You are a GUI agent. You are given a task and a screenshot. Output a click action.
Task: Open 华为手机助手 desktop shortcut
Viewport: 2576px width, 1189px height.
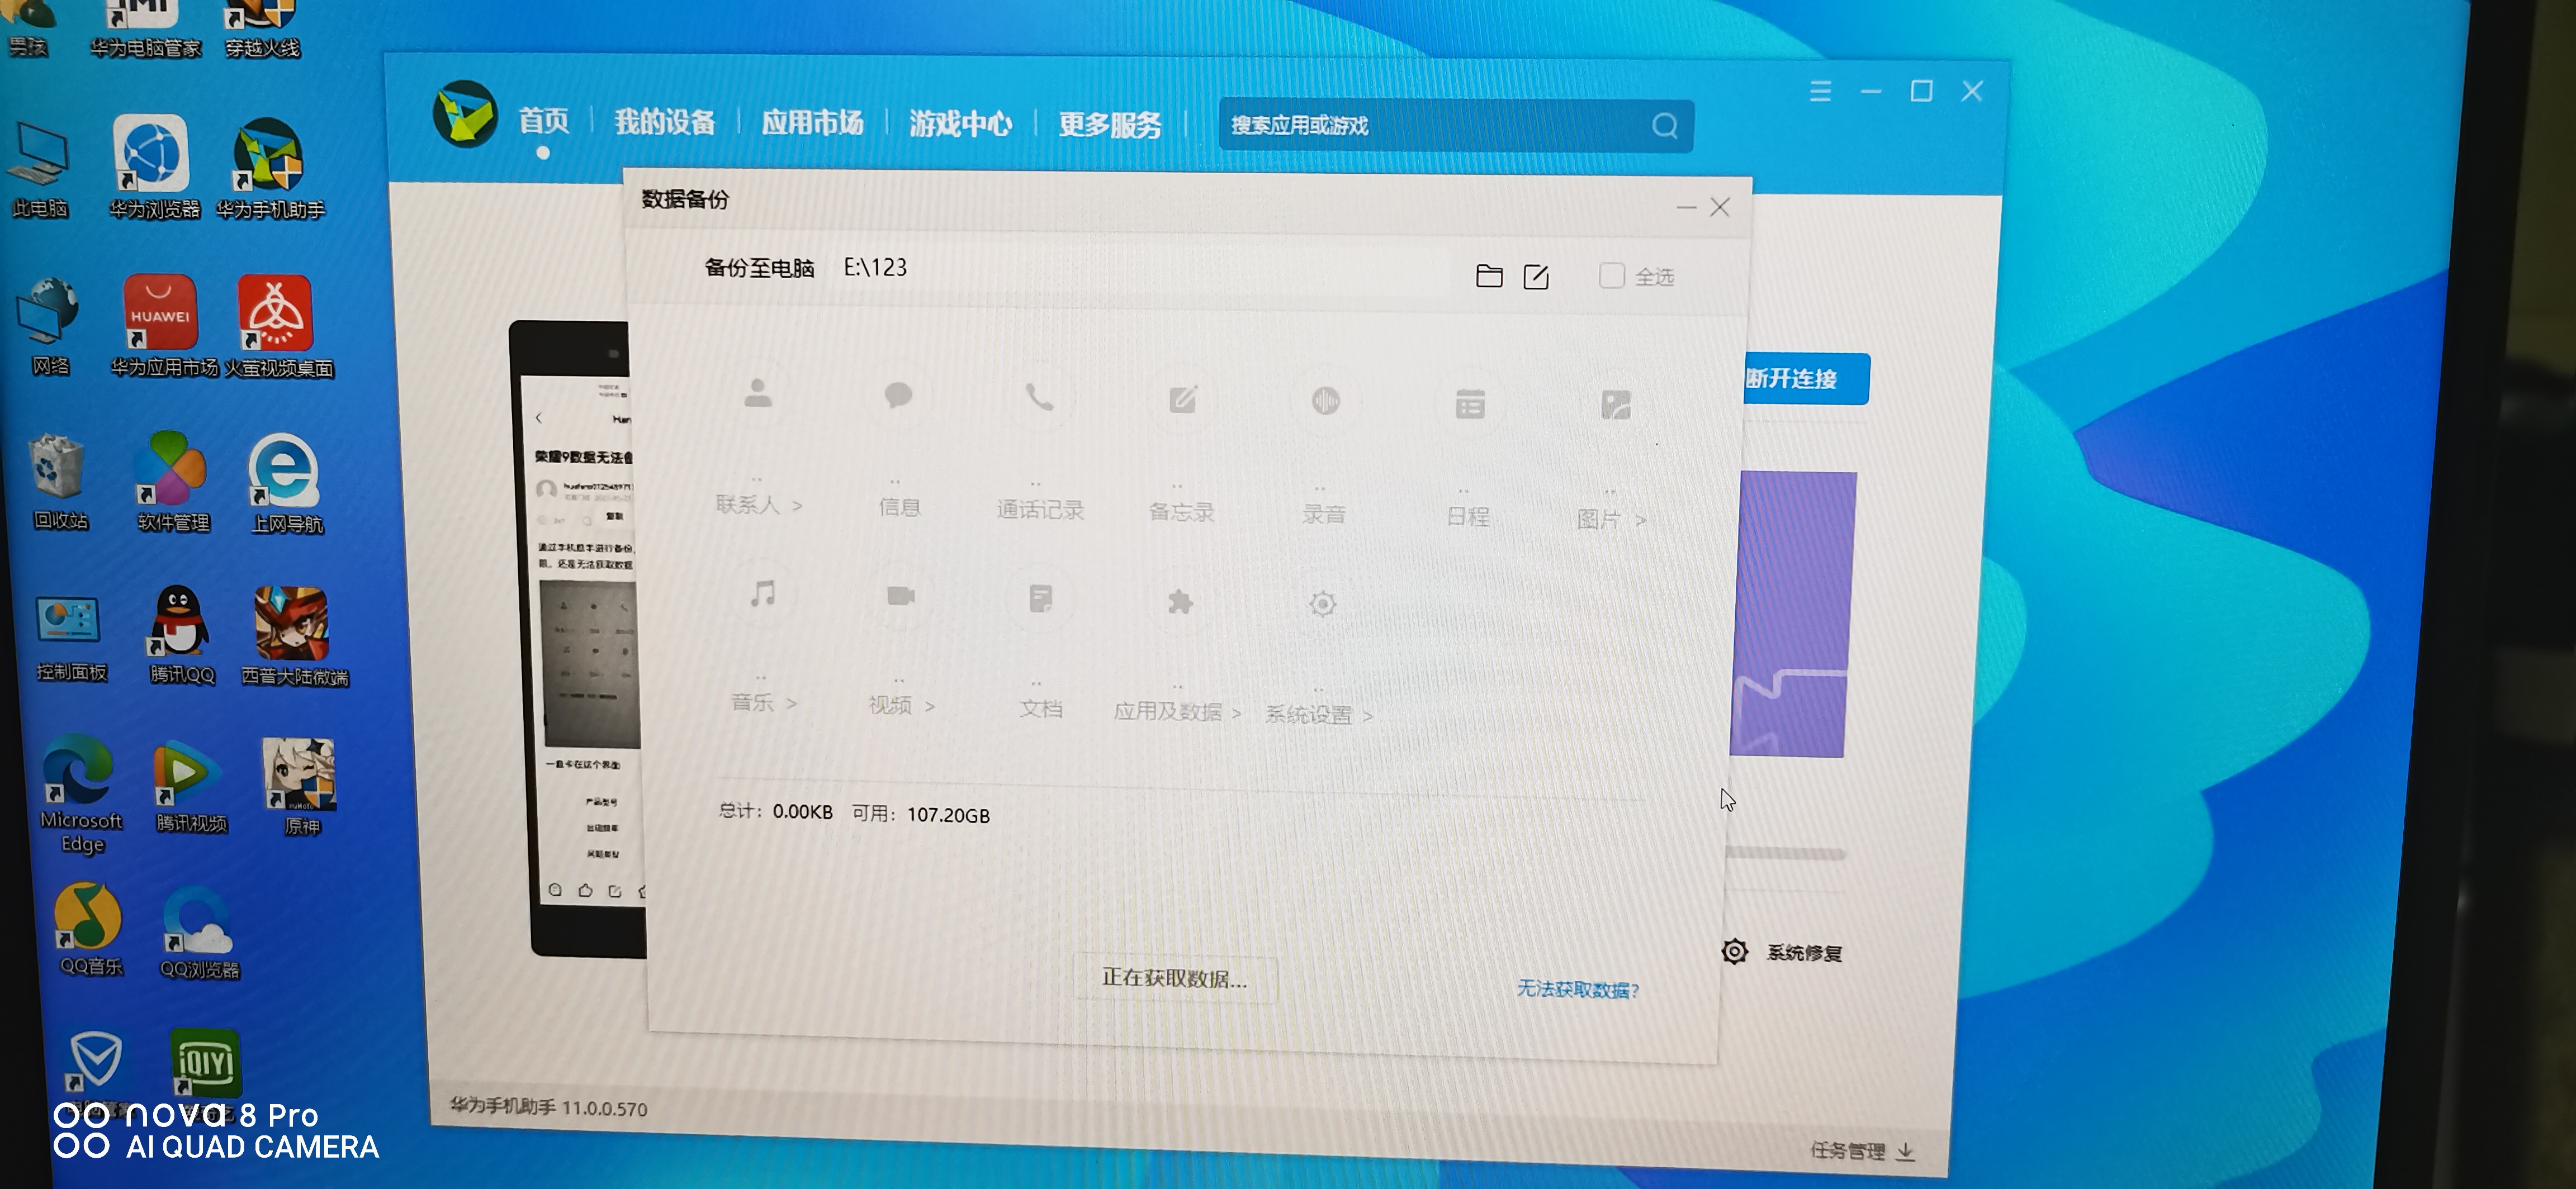tap(269, 170)
